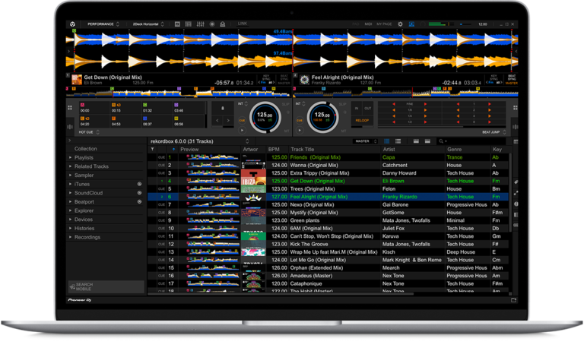This screenshot has height=348, width=584.
Task: Sort by the BPM column header
Action: pyautogui.click(x=274, y=149)
